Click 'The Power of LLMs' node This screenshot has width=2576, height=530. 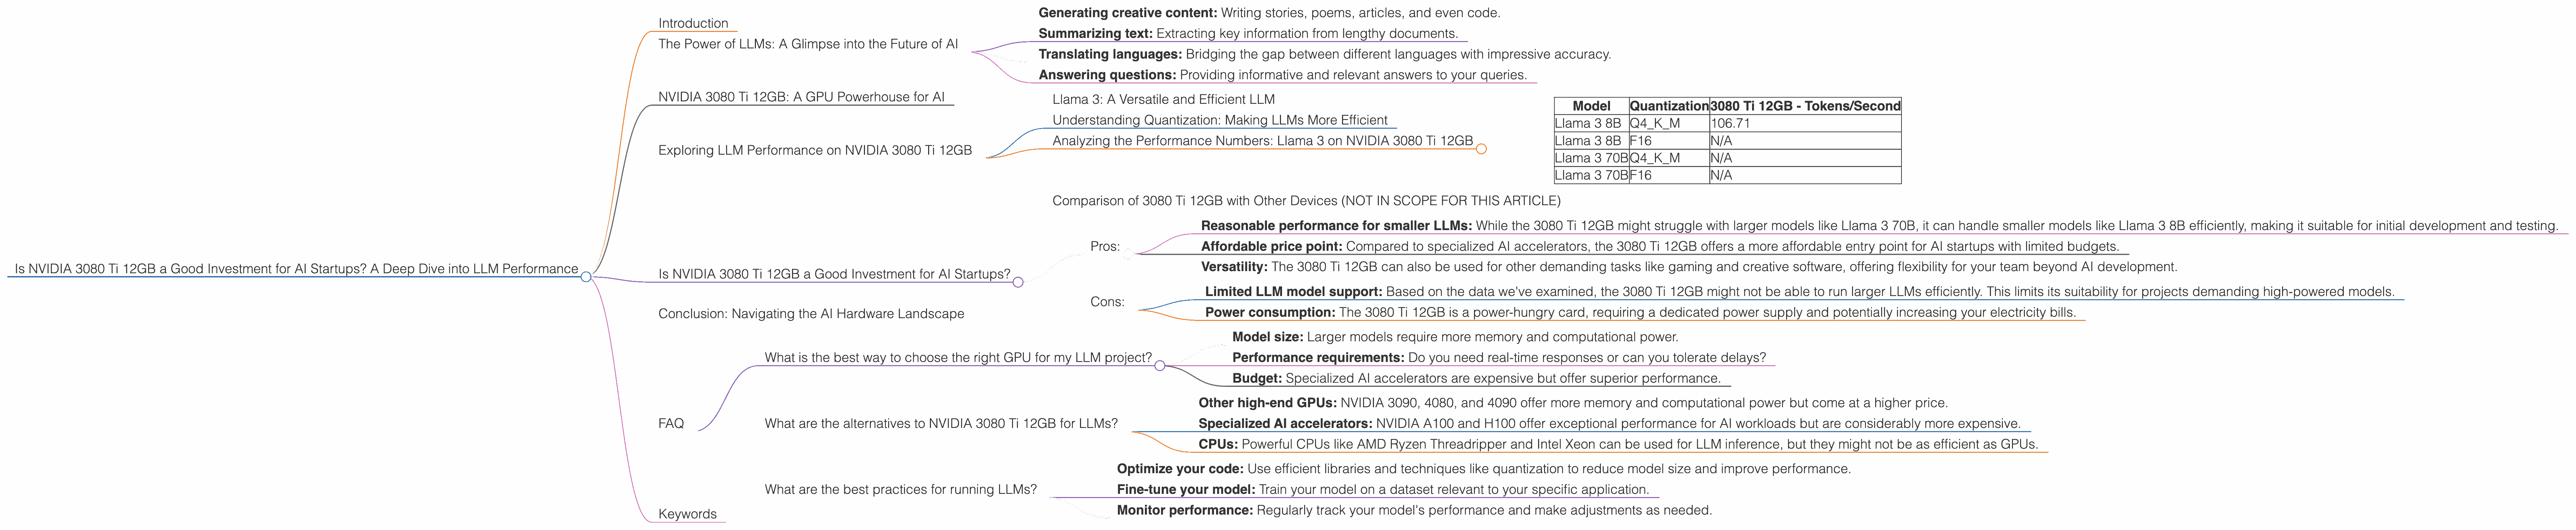[x=807, y=44]
